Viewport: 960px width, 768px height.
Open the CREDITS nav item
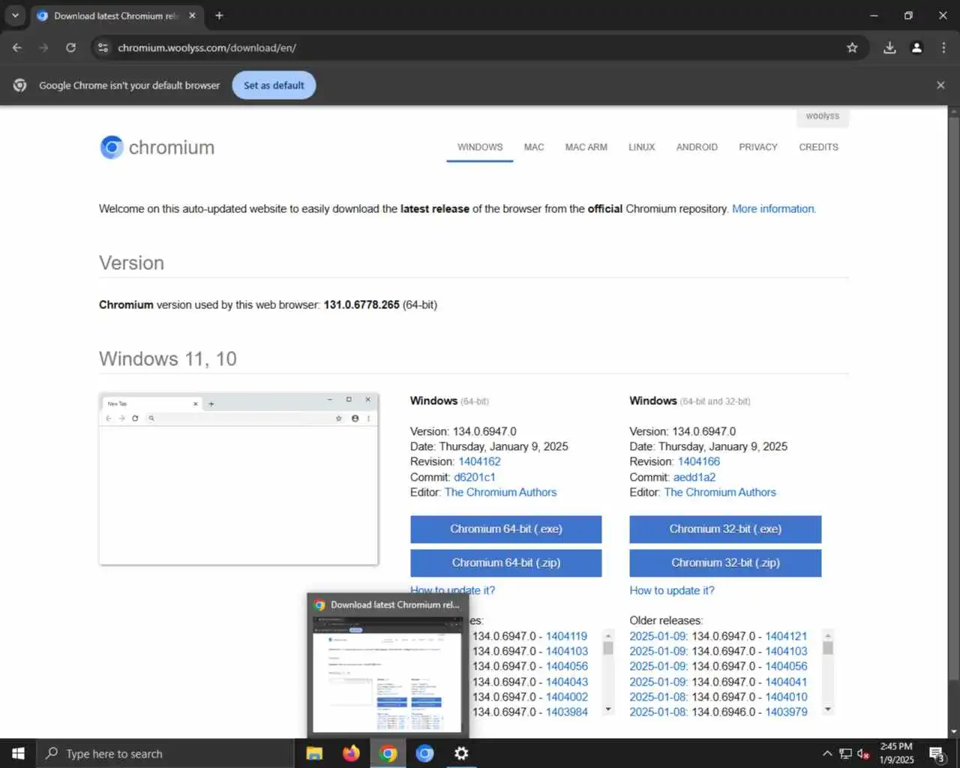pyautogui.click(x=818, y=147)
